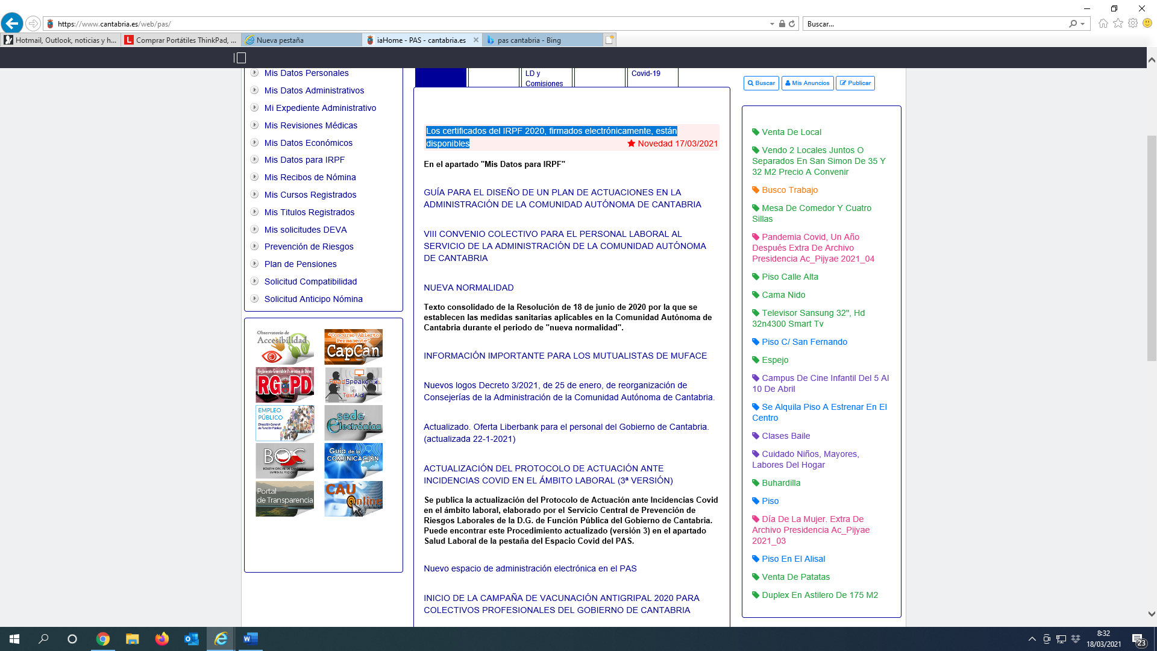Viewport: 1157px width, 651px height.
Task: Switch to pas cantabria - Bing tab
Action: (528, 40)
